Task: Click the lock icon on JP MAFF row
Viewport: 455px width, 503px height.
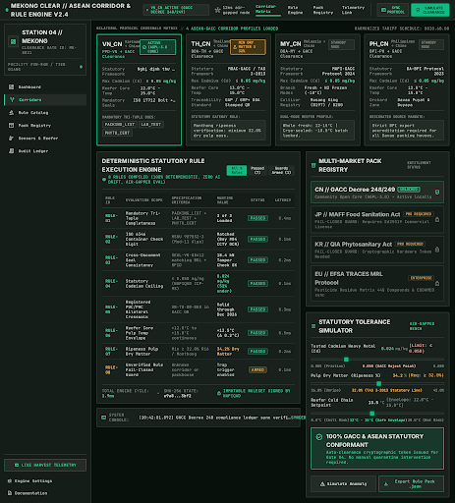Action: pyautogui.click(x=437, y=219)
